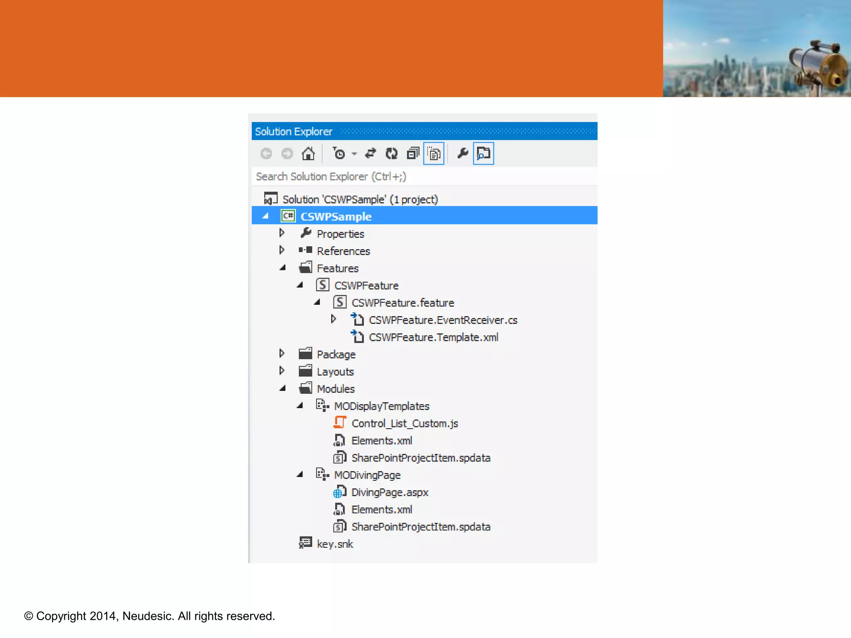Screen dimensions: 851x638
Task: Select the DivingPage.aspx file
Action: point(389,492)
